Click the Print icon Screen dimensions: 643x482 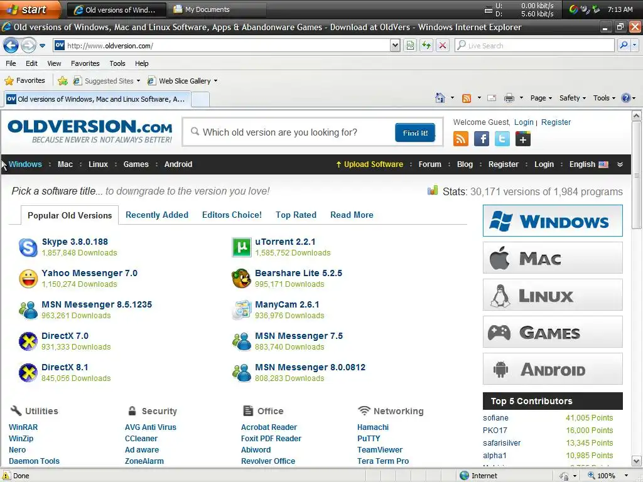pos(509,98)
